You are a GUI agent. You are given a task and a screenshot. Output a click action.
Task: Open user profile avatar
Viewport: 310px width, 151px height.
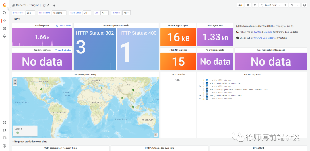pyautogui.click(x=5, y=138)
